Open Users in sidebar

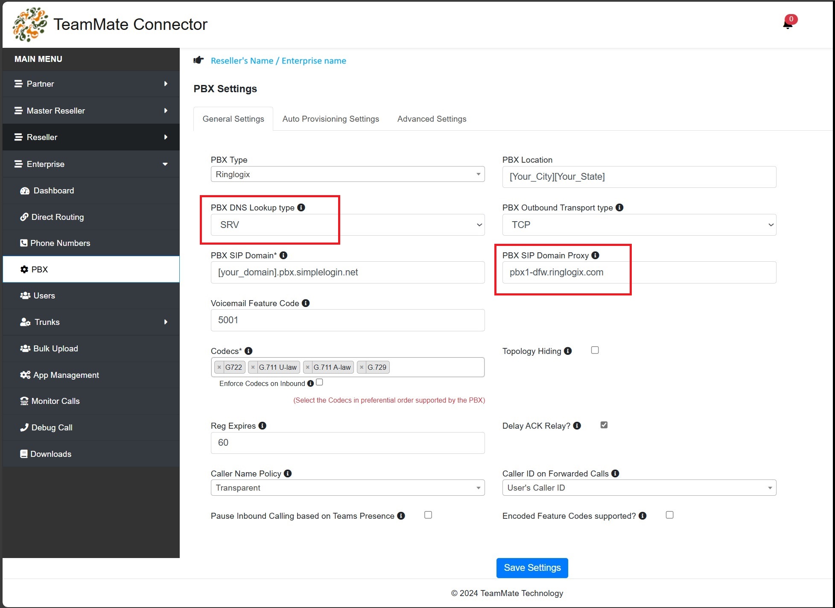pyautogui.click(x=91, y=295)
